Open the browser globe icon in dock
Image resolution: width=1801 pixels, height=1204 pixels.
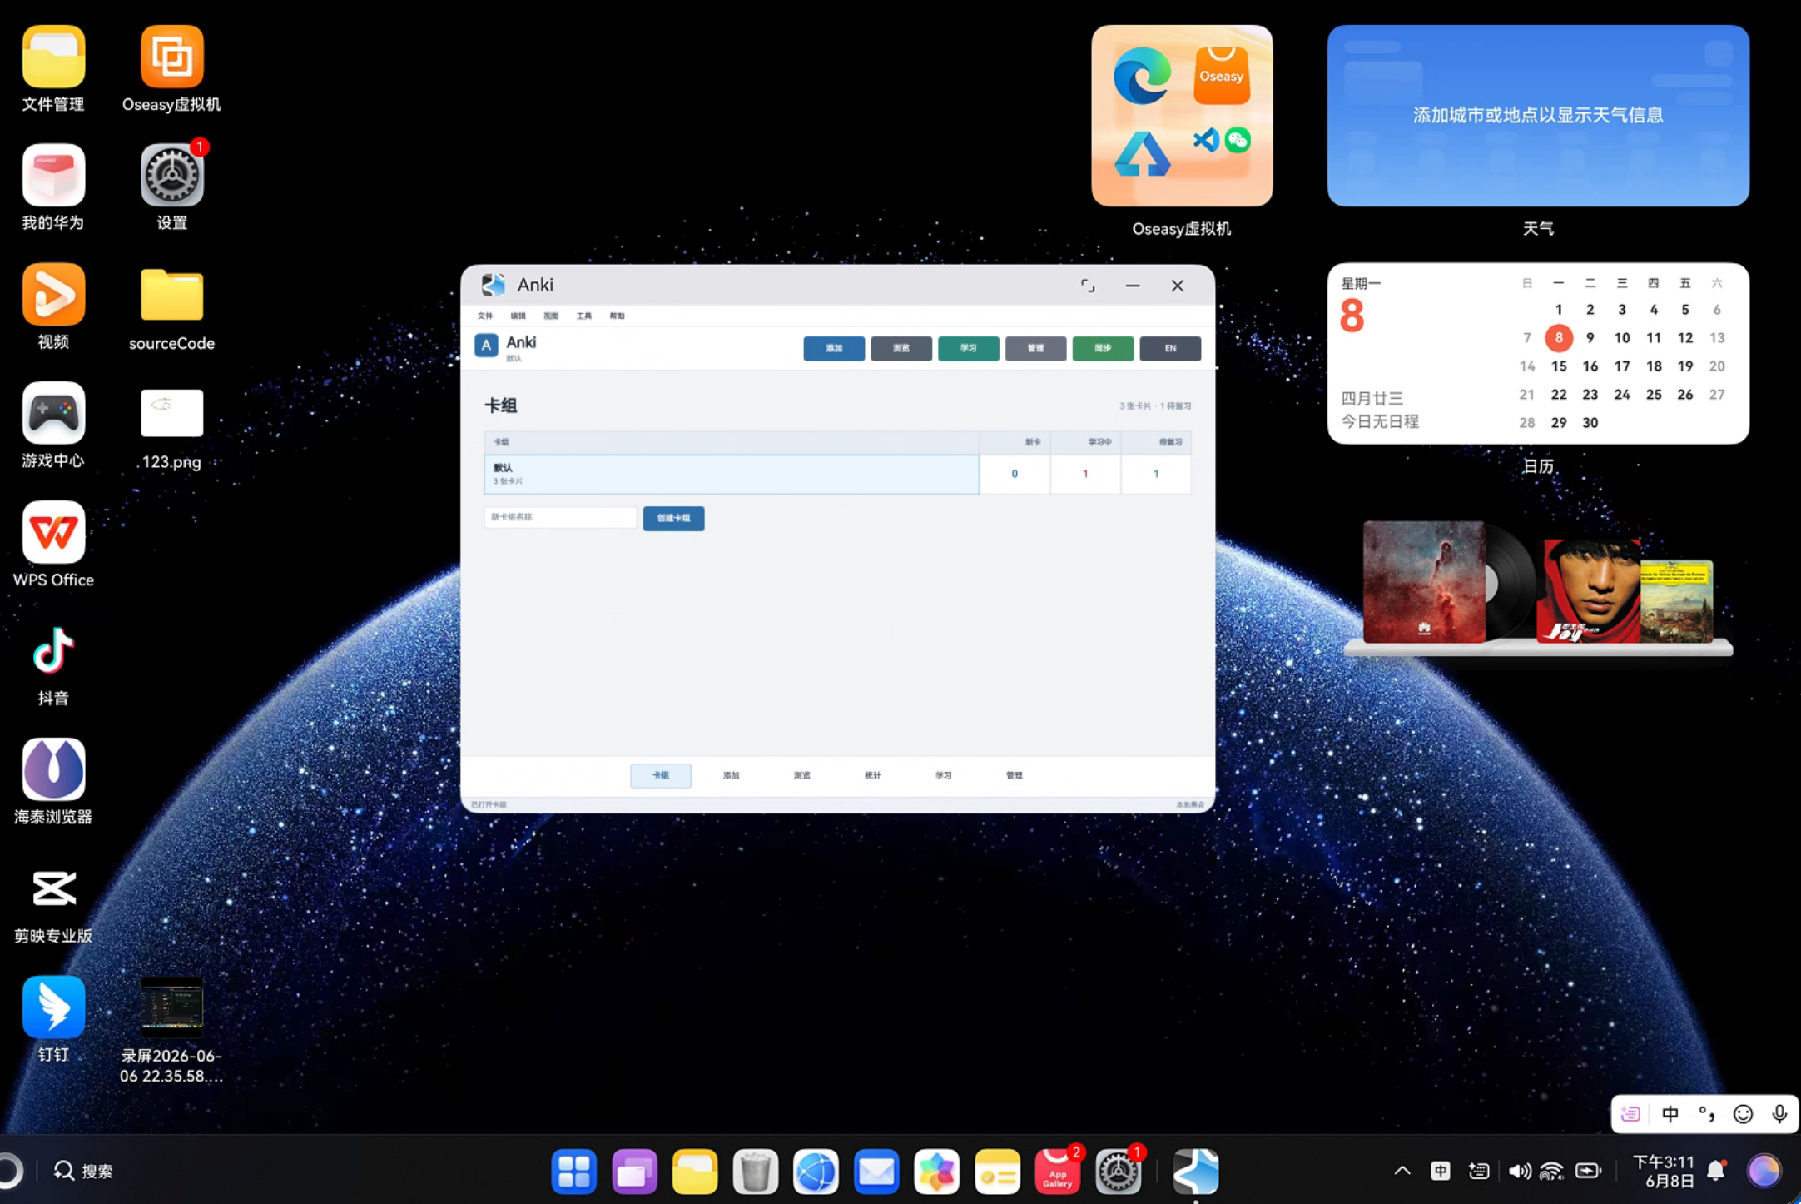click(x=816, y=1172)
